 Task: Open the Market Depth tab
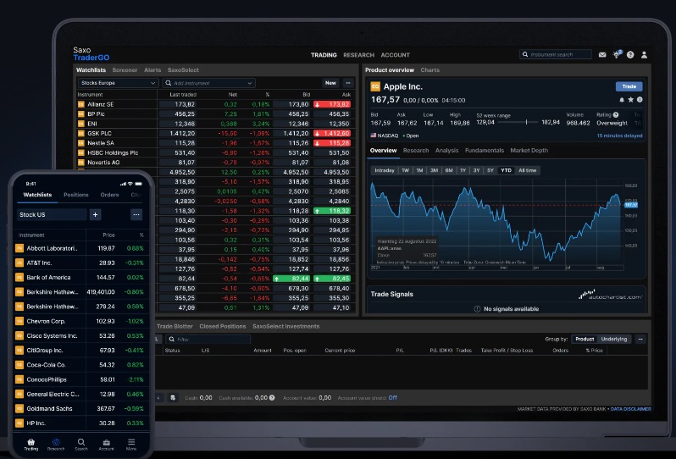point(529,151)
